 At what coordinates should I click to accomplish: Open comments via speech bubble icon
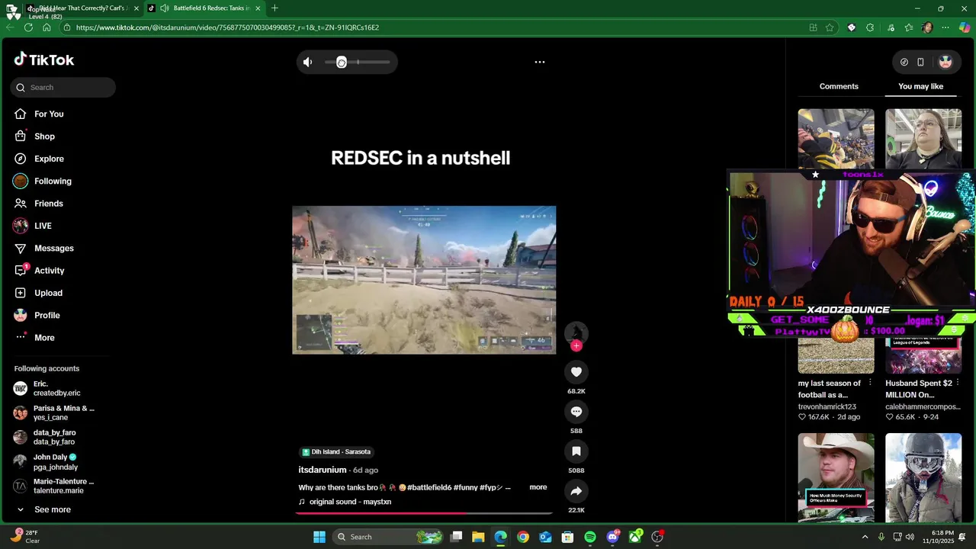click(x=576, y=412)
